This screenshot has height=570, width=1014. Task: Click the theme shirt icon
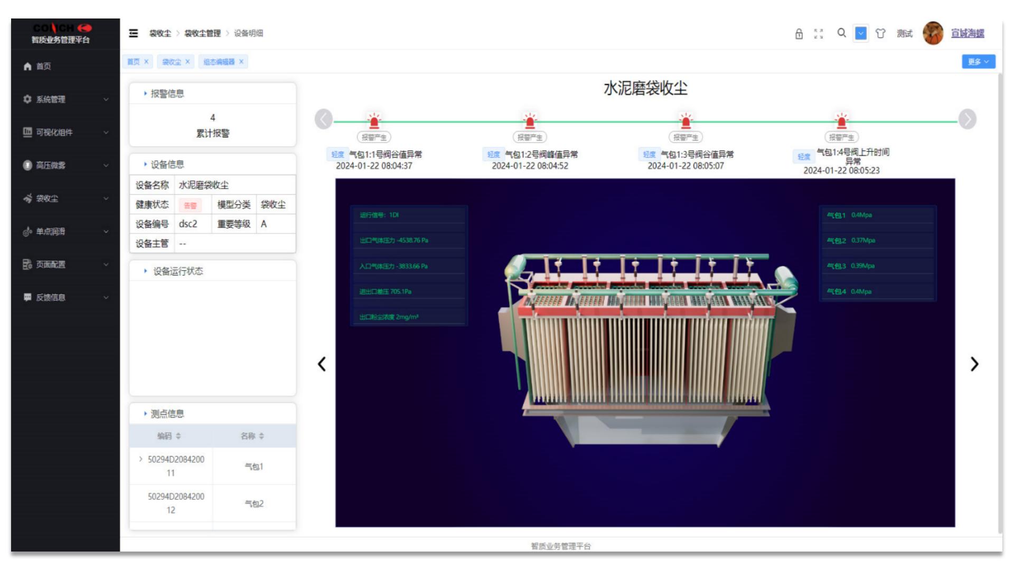pos(880,34)
